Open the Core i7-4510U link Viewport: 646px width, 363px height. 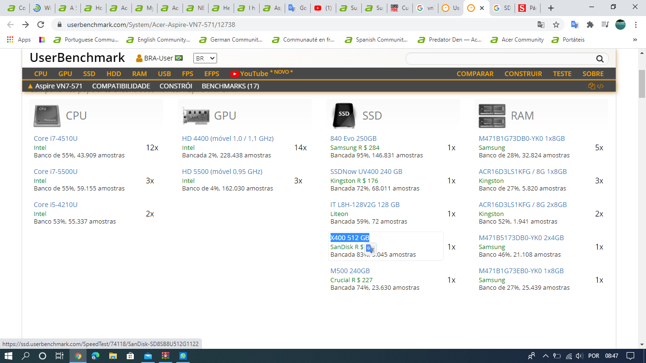pos(56,138)
